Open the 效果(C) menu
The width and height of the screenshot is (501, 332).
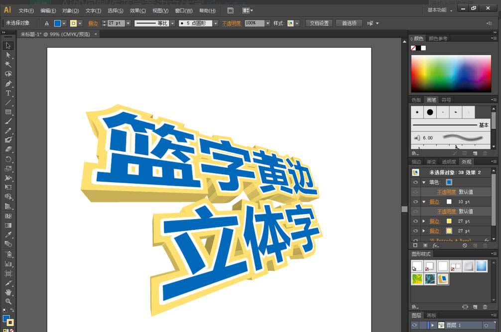point(138,10)
